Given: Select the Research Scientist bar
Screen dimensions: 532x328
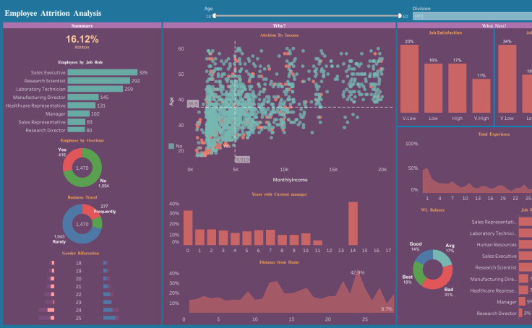Looking at the screenshot, I should pos(99,80).
